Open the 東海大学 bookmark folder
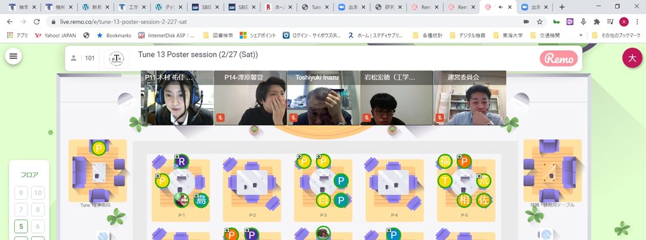 pyautogui.click(x=507, y=35)
